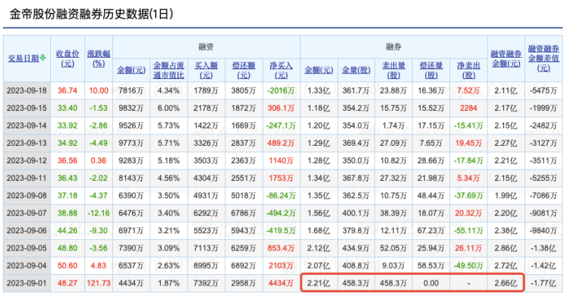Select the 2023-09-01 date cell
This screenshot has height=297, width=567.
click(27, 283)
